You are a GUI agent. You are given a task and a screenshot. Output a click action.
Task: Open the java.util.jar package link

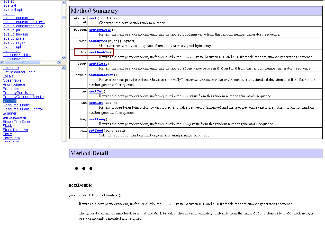tap(12, 30)
